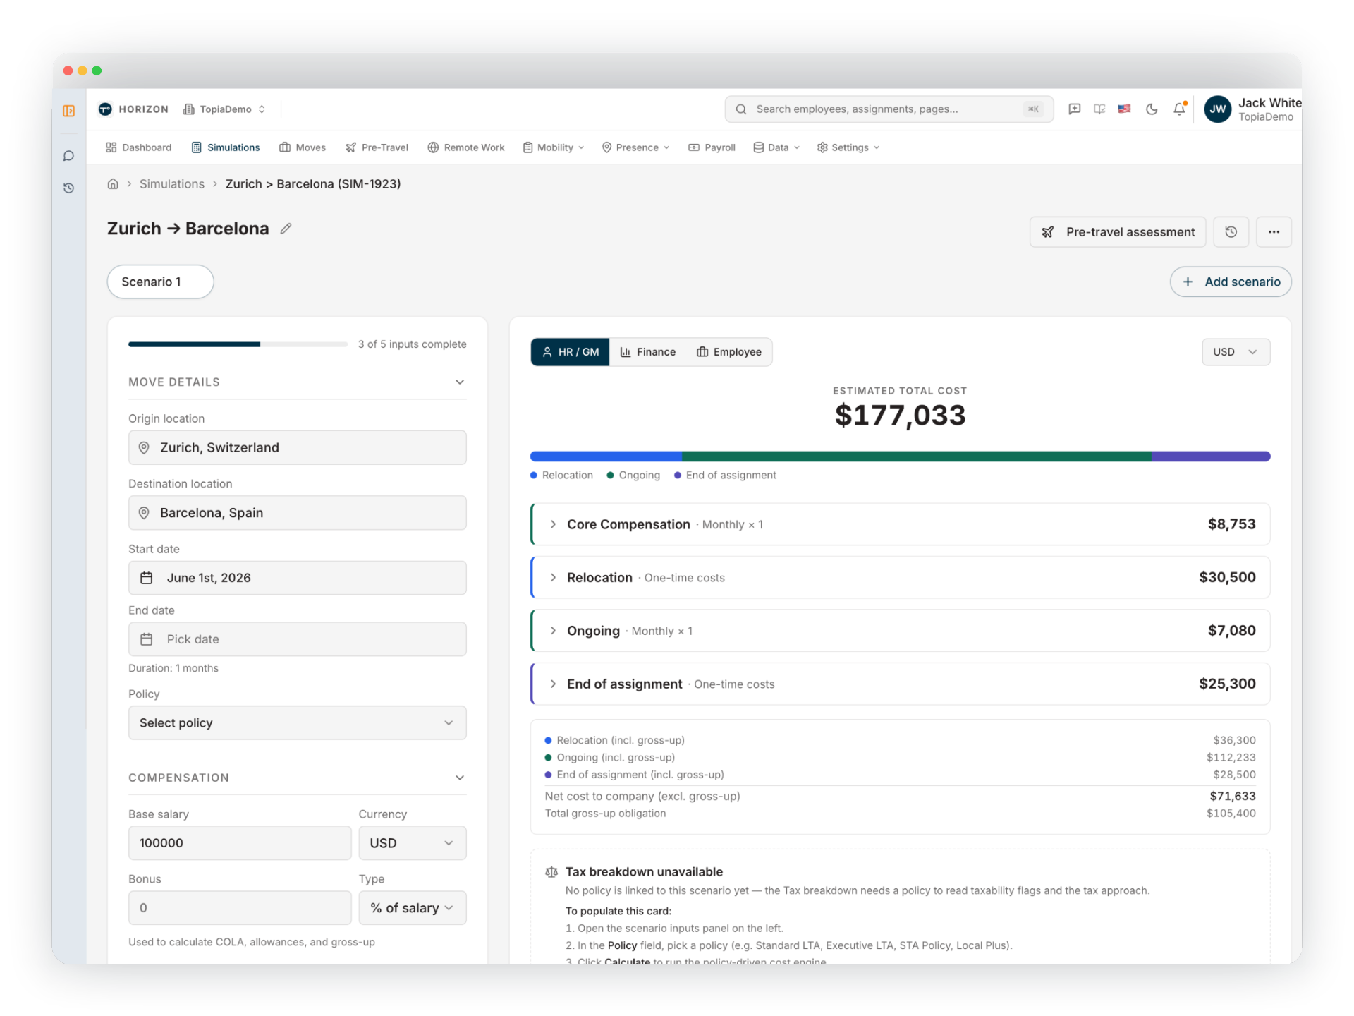This screenshot has width=1354, height=1016.
Task: Toggle the sidebar panel icon
Action: tap(68, 111)
